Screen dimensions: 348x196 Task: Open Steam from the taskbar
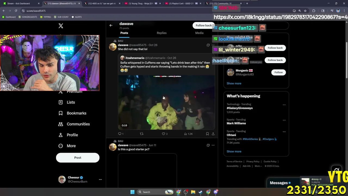201,192
